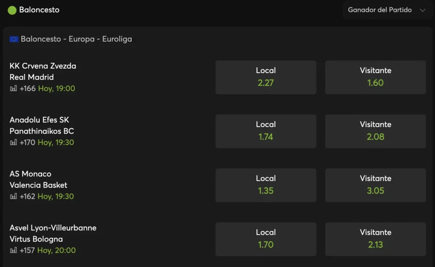Screen dimensions: 435x267
Task: Click the European flag icon for Euroliga
Action: click(14, 39)
